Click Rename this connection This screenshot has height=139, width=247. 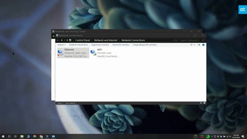tap(121, 45)
